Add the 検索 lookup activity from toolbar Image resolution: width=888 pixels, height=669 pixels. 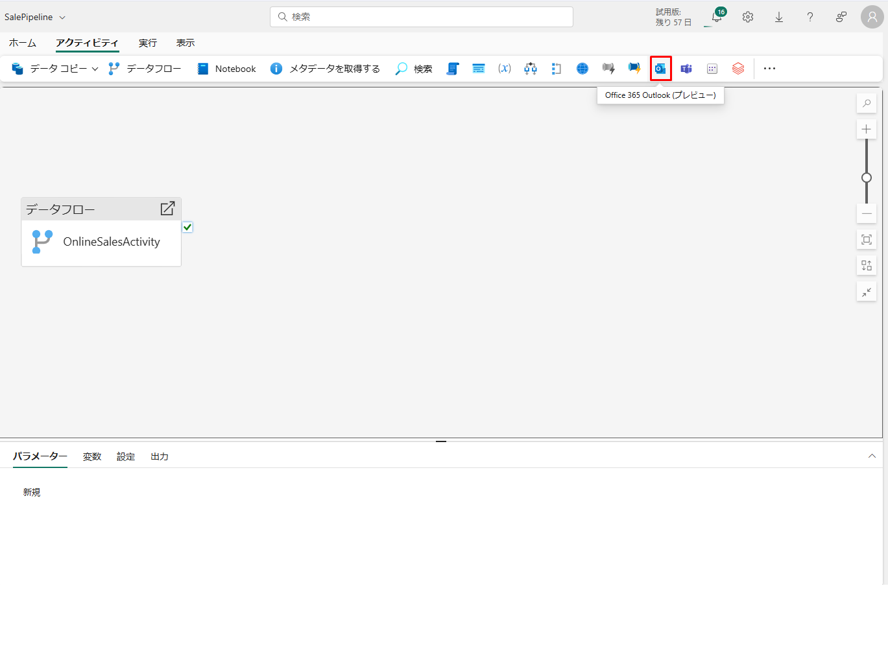click(413, 69)
